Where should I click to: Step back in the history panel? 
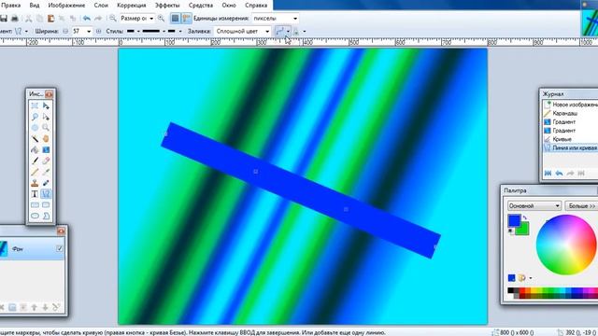point(559,174)
